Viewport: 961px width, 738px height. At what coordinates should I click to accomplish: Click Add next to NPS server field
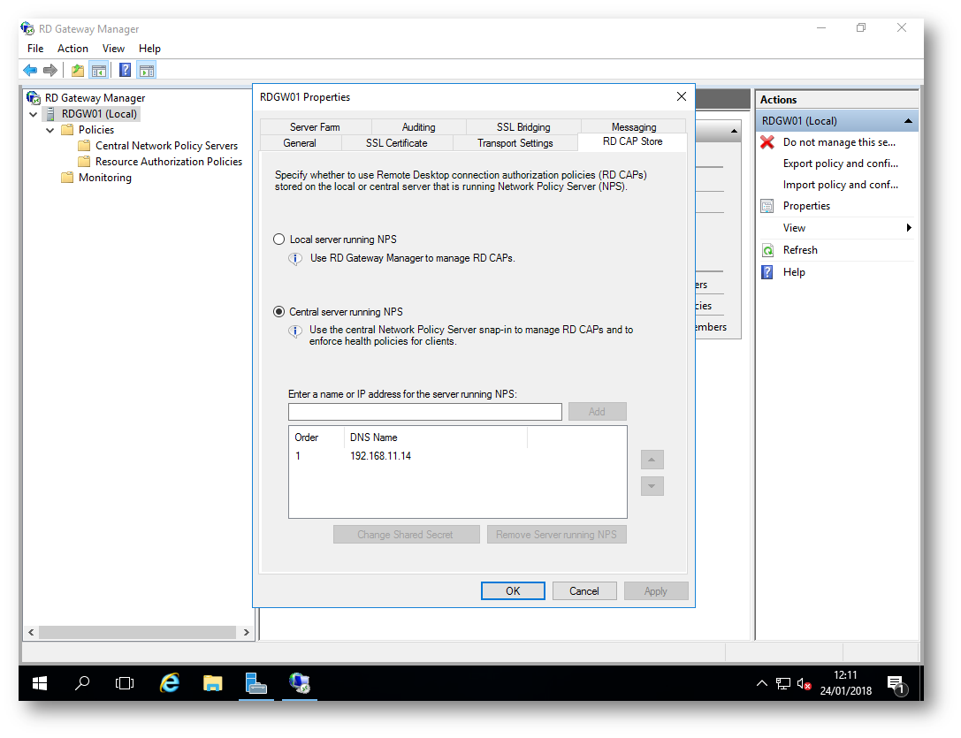point(597,411)
